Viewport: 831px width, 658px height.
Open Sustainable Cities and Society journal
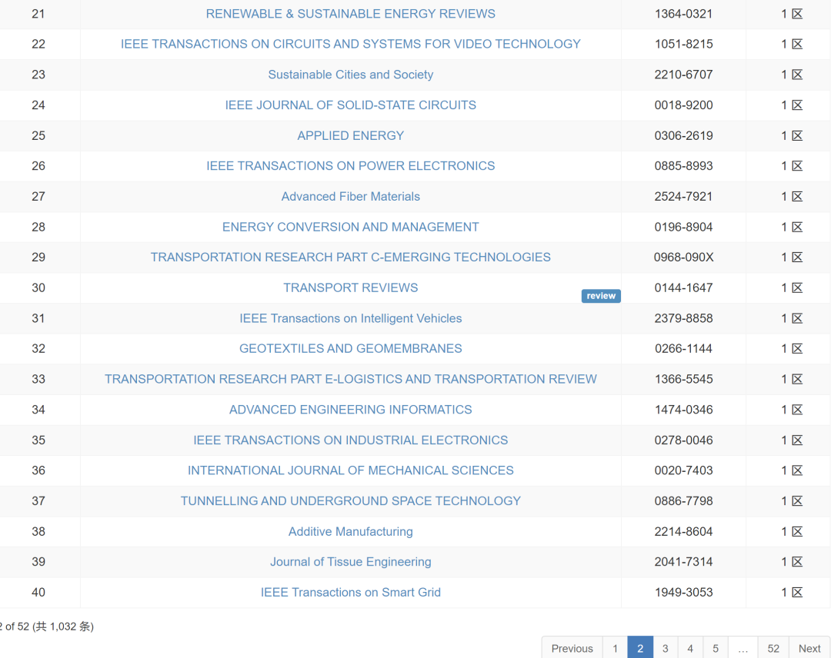coord(350,75)
